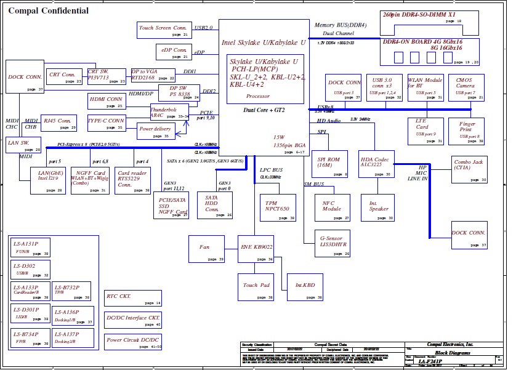
Task: Select the "Block Diagrams" title field
Action: [453, 353]
